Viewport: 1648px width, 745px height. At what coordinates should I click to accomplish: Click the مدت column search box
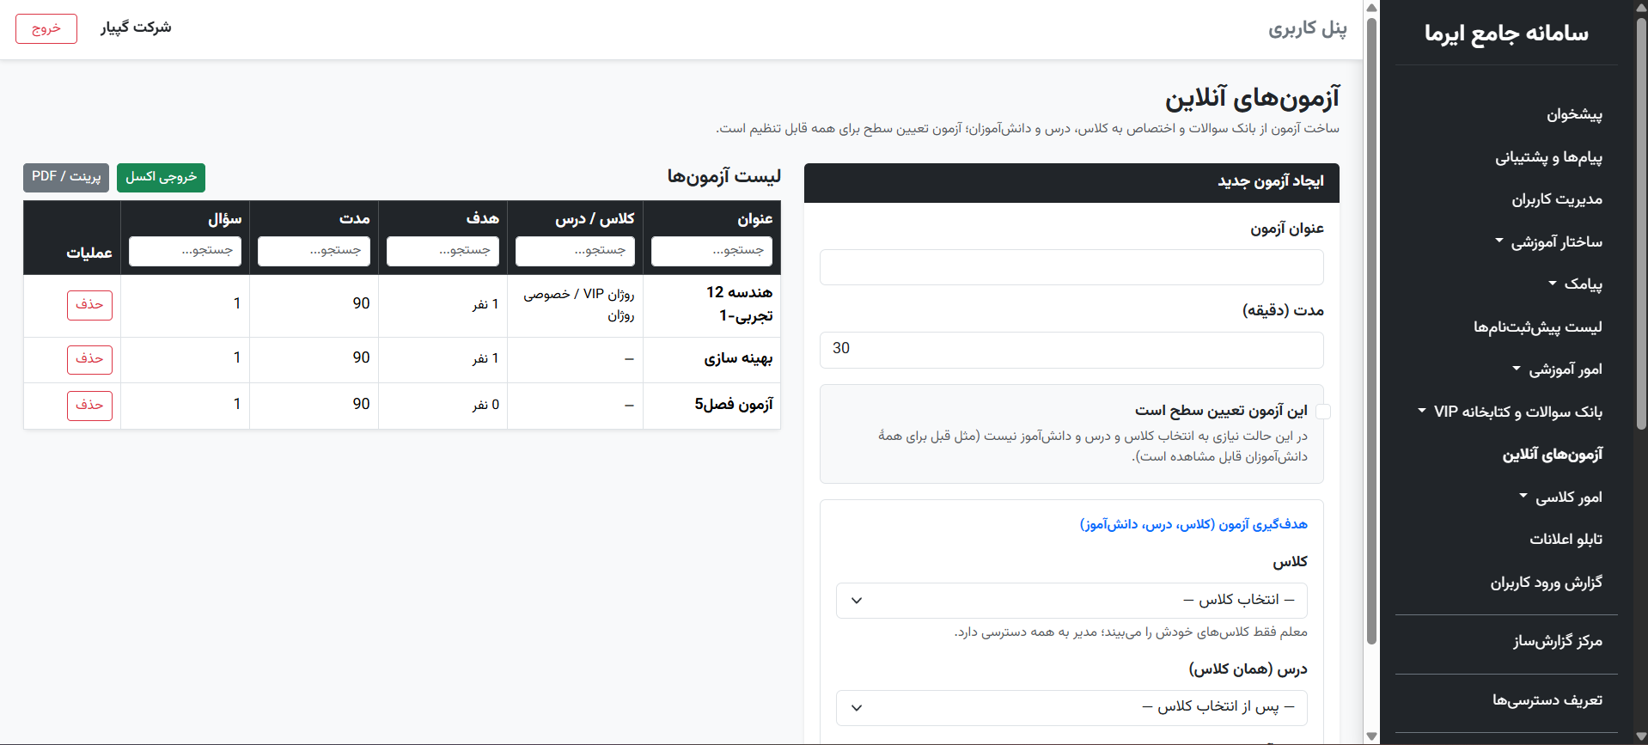(x=314, y=251)
